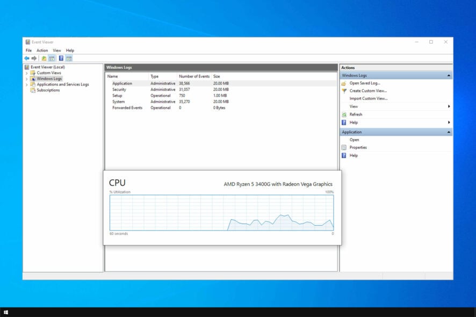Click the blue Help book toolbar icon
Viewport: 476px width, 317px height.
pos(61,59)
